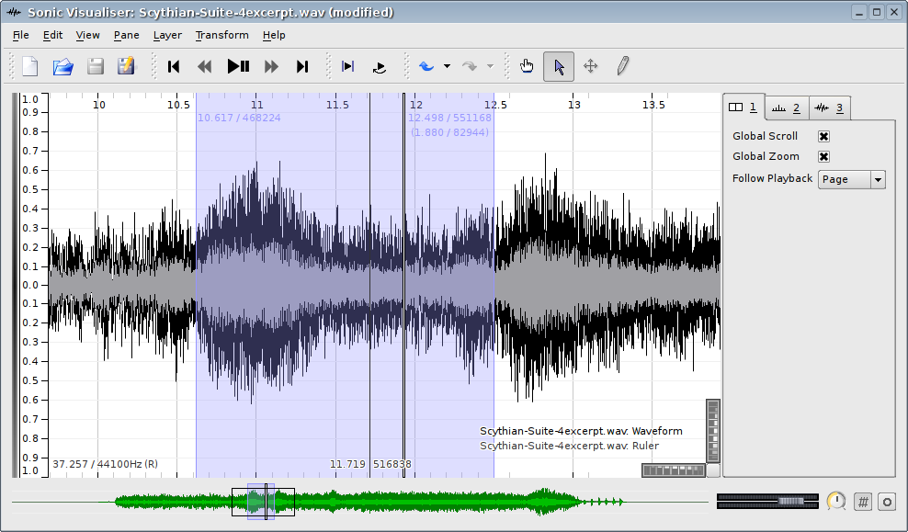Expand the Follow Playback dropdown
Viewport: 908px width, 532px height.
[x=852, y=179]
